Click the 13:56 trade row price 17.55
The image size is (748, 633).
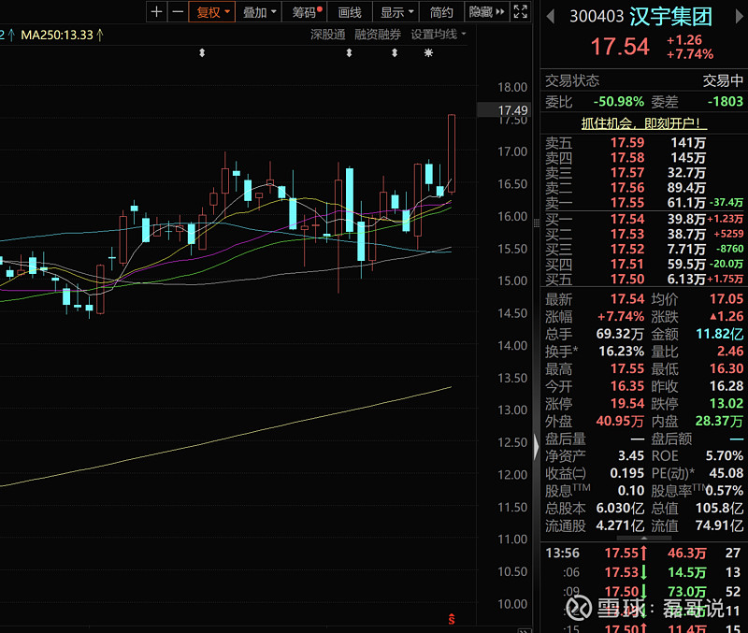click(622, 553)
